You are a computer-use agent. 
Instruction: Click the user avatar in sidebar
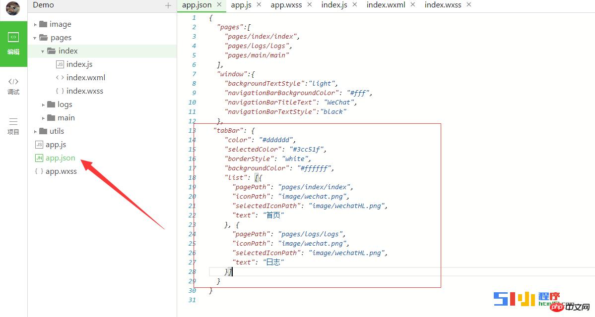(13, 8)
